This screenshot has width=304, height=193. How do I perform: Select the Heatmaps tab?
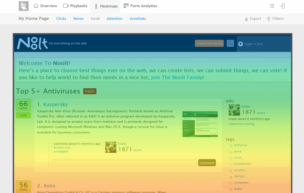106,6
